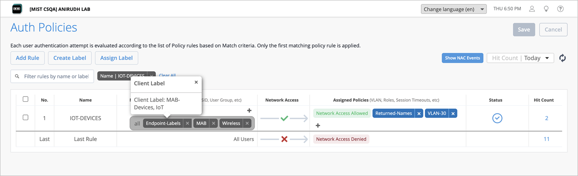Click the lightbulb icon in the header
Viewport: 578px width, 176px height.
click(x=546, y=9)
